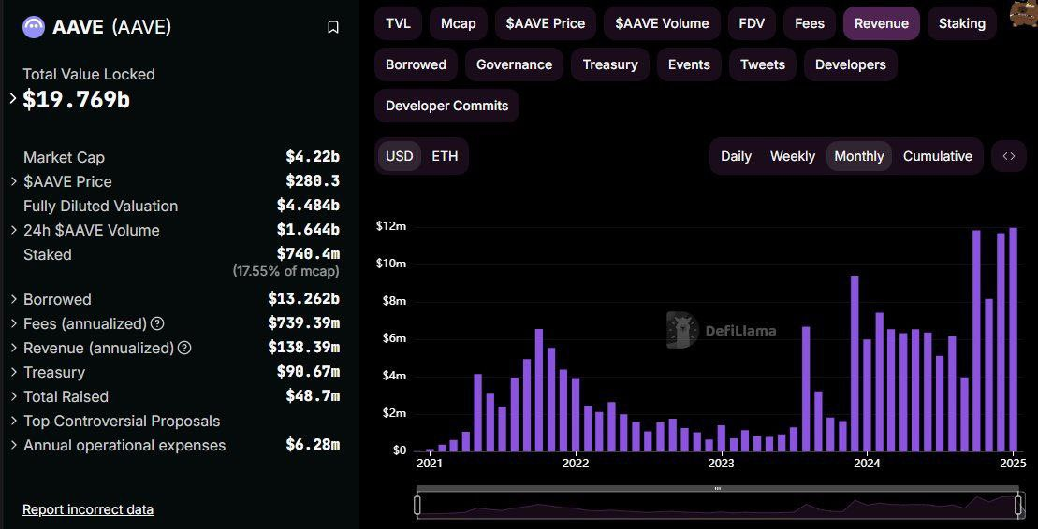Select the Cumulative chart view

(937, 156)
